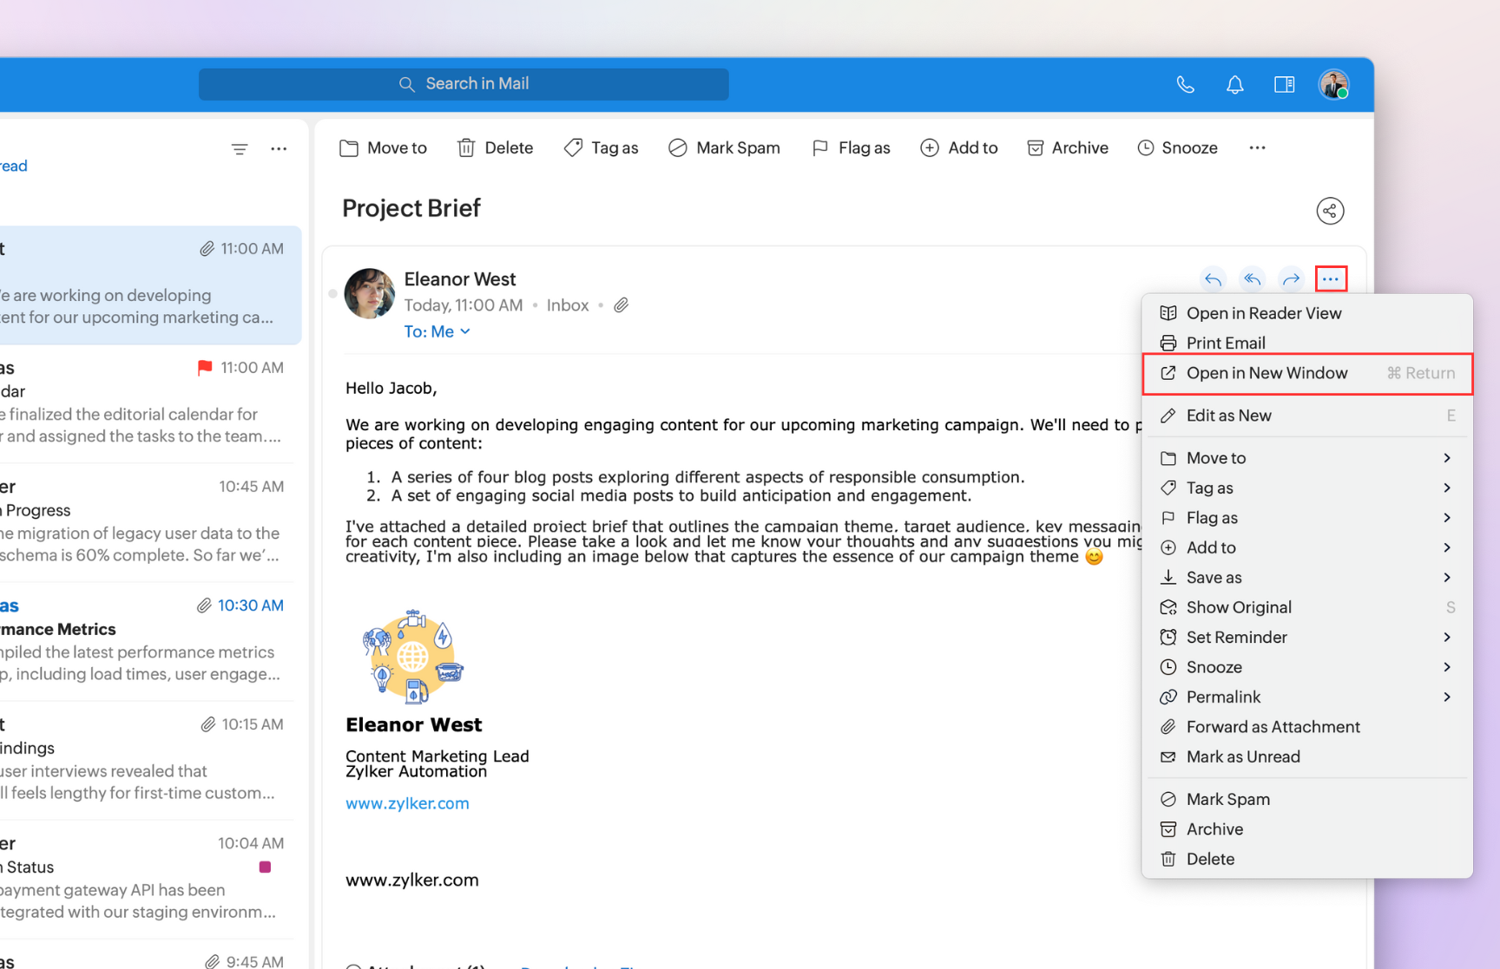
Task: Click the phone call icon in header
Action: coord(1185,84)
